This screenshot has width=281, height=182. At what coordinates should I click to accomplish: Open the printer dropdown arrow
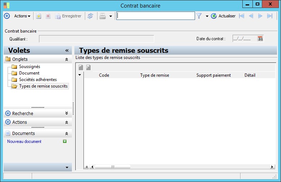(111, 16)
